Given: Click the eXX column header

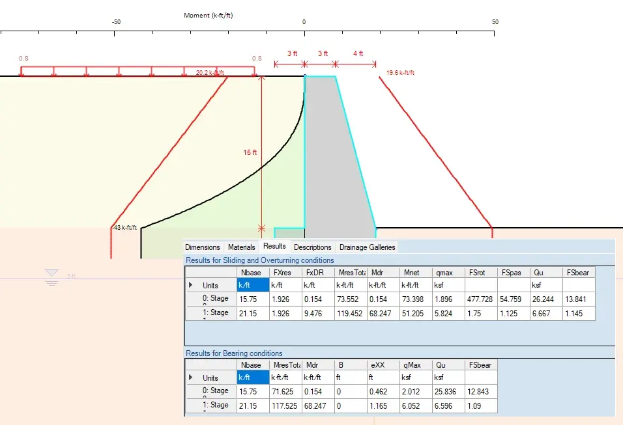Looking at the screenshot, I should pos(383,365).
